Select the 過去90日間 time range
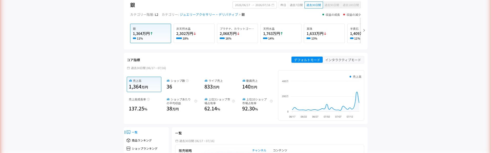This screenshot has width=491, height=153. tap(332, 5)
